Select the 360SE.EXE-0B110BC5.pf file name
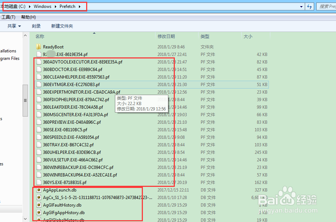This screenshot has width=336, height=222. (x=65, y=130)
